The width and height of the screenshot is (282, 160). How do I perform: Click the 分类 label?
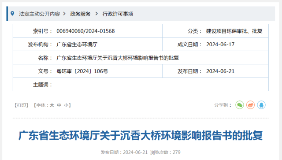(195, 31)
